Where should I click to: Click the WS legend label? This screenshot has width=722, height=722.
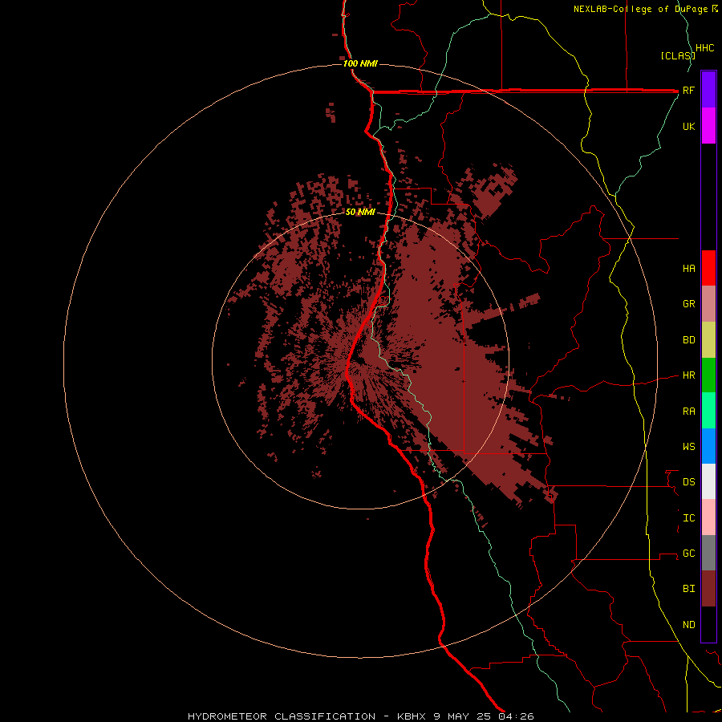click(x=689, y=446)
